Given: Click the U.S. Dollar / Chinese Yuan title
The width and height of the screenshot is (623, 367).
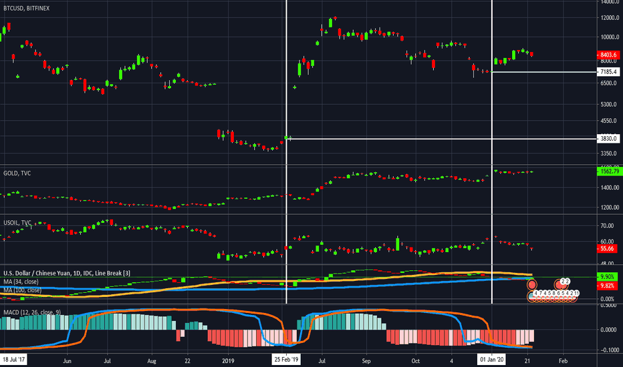Looking at the screenshot, I should (x=67, y=273).
